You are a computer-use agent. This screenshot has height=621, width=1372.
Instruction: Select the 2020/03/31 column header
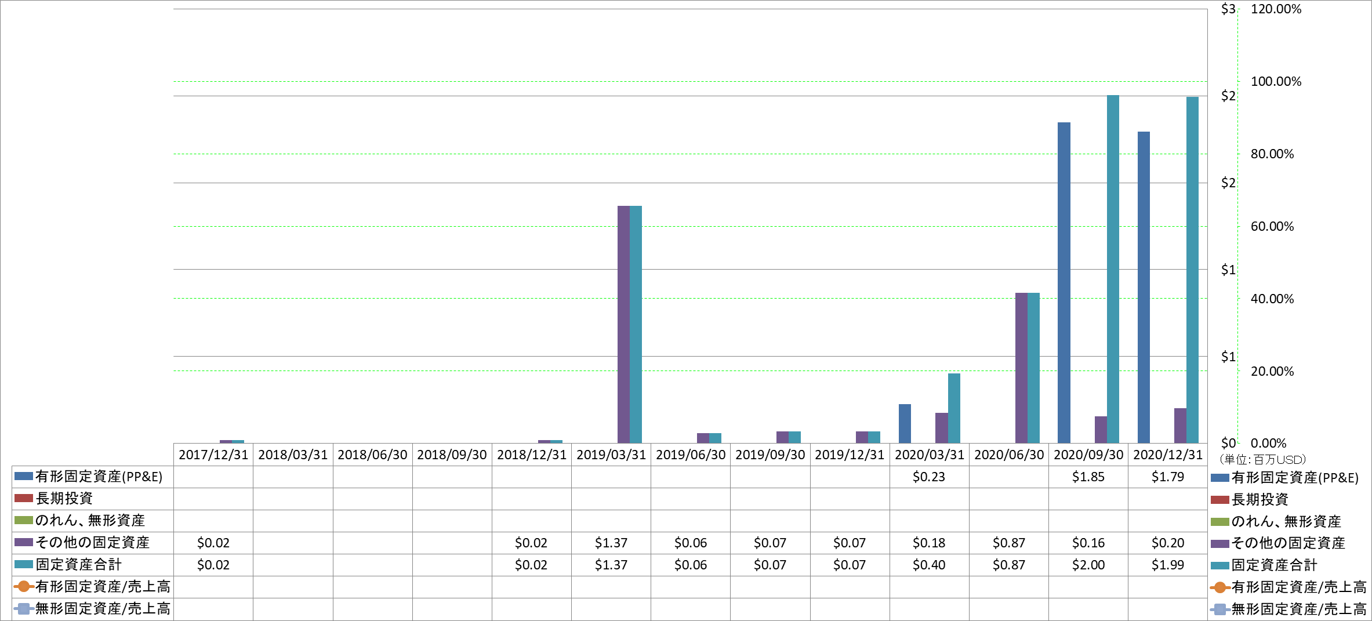pos(929,455)
